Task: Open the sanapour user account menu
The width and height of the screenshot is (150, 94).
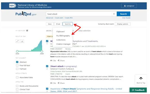Action: point(129,6)
